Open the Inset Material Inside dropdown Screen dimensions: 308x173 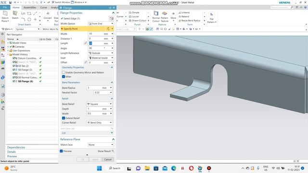point(101,58)
